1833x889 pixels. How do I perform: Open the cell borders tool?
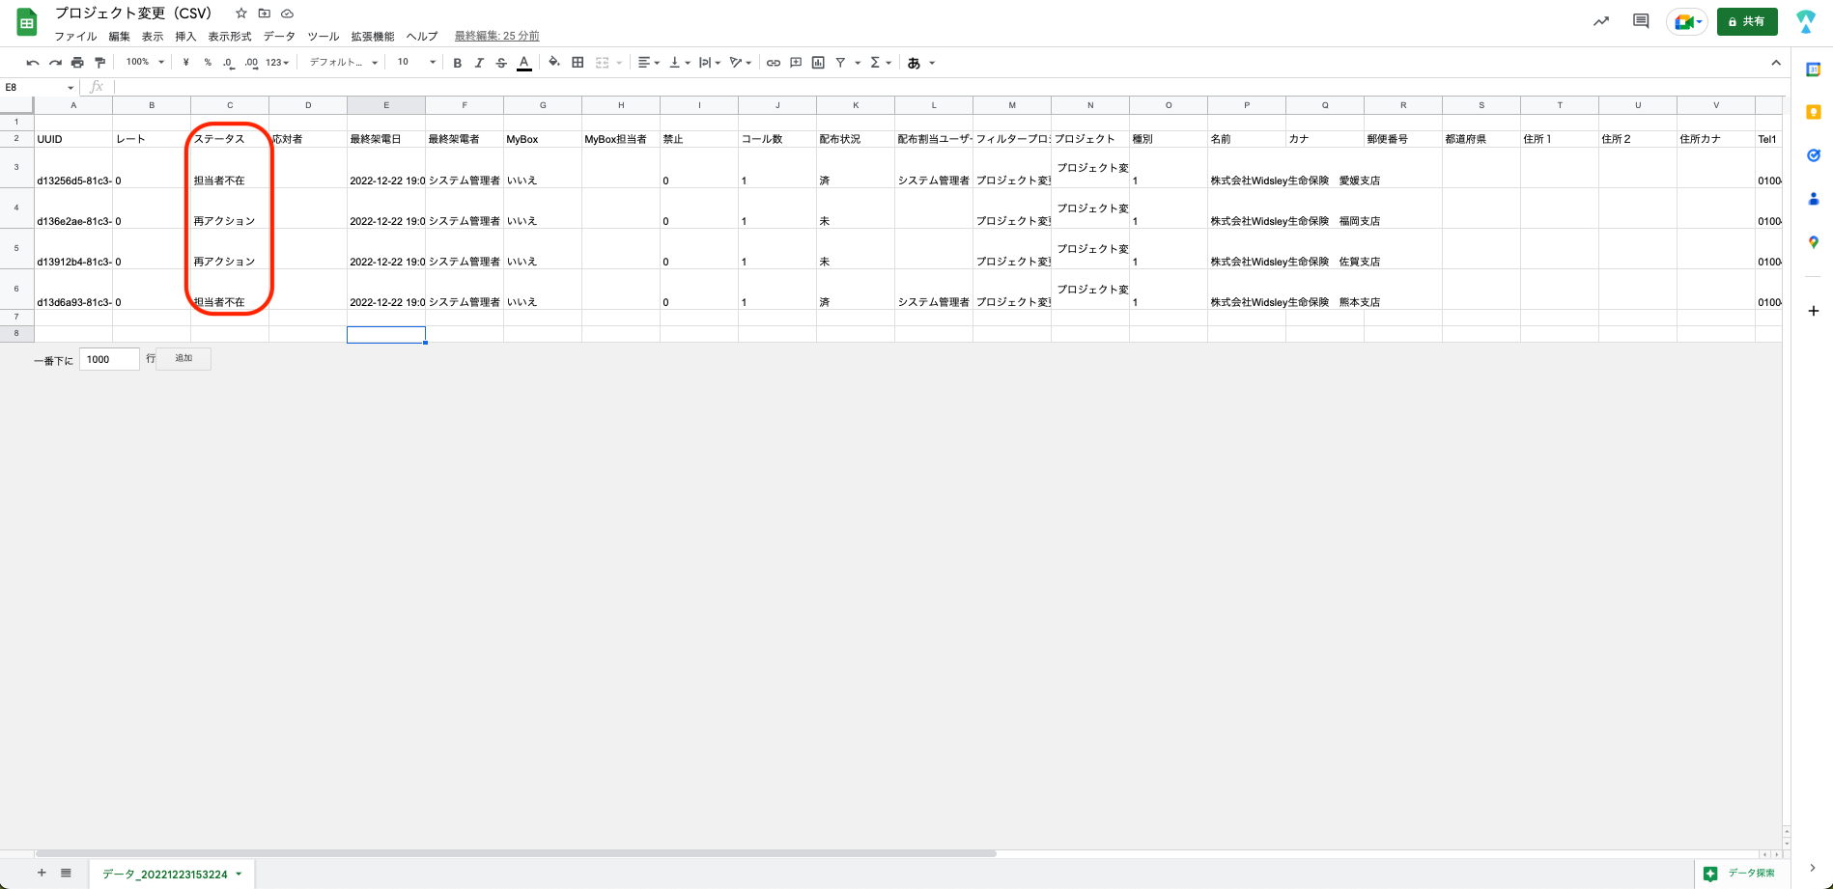click(x=578, y=63)
